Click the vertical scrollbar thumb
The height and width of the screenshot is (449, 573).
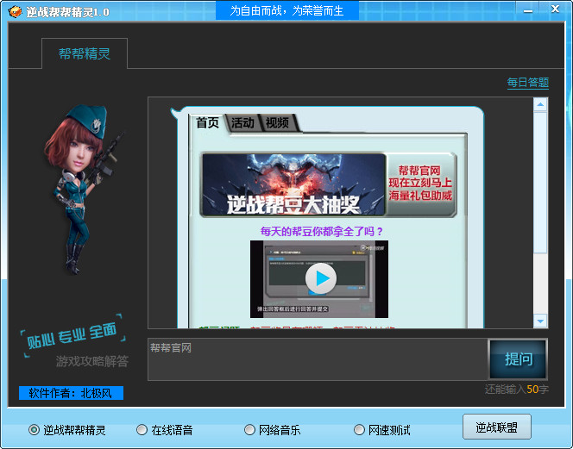pos(540,183)
